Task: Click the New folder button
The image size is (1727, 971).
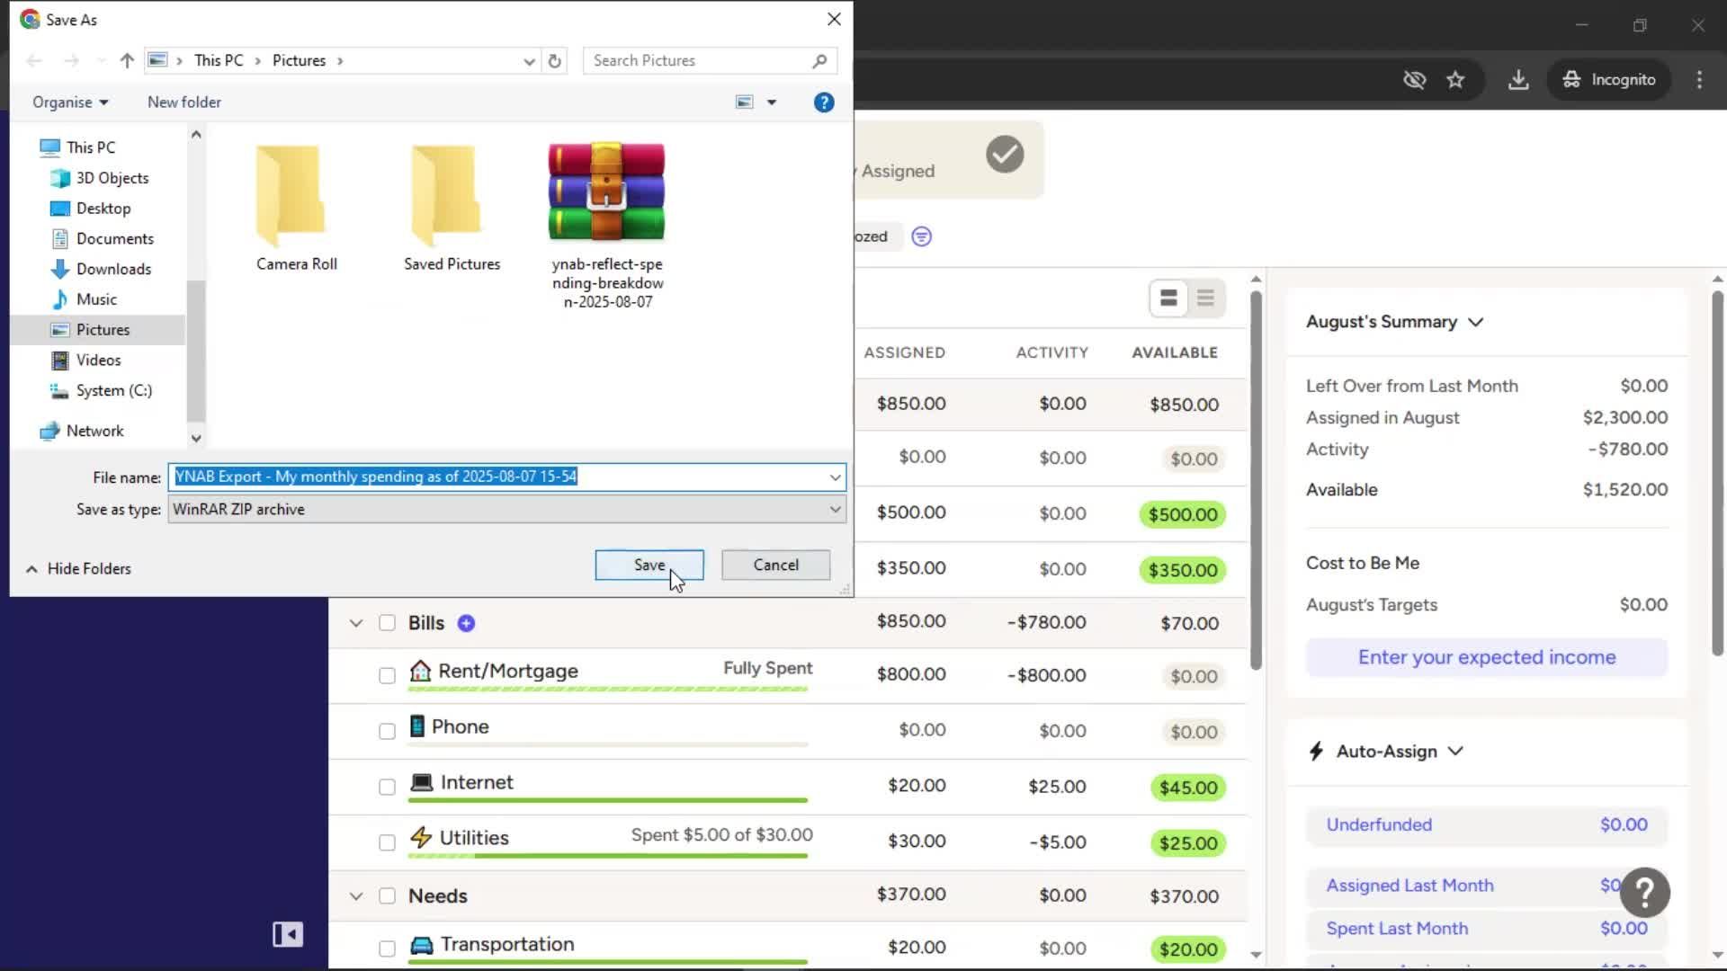Action: click(183, 102)
